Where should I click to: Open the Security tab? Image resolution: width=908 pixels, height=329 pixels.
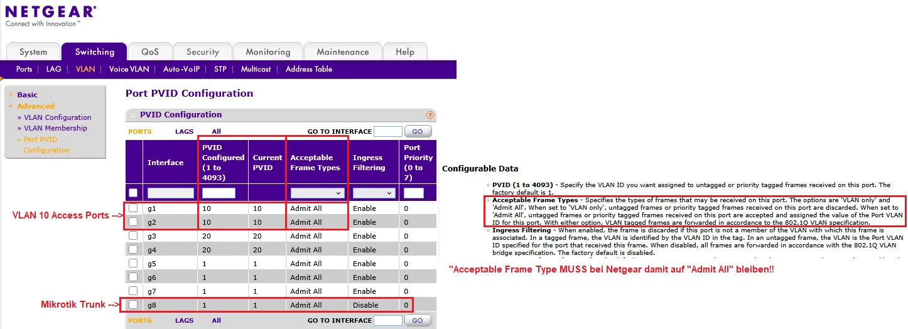(x=202, y=52)
